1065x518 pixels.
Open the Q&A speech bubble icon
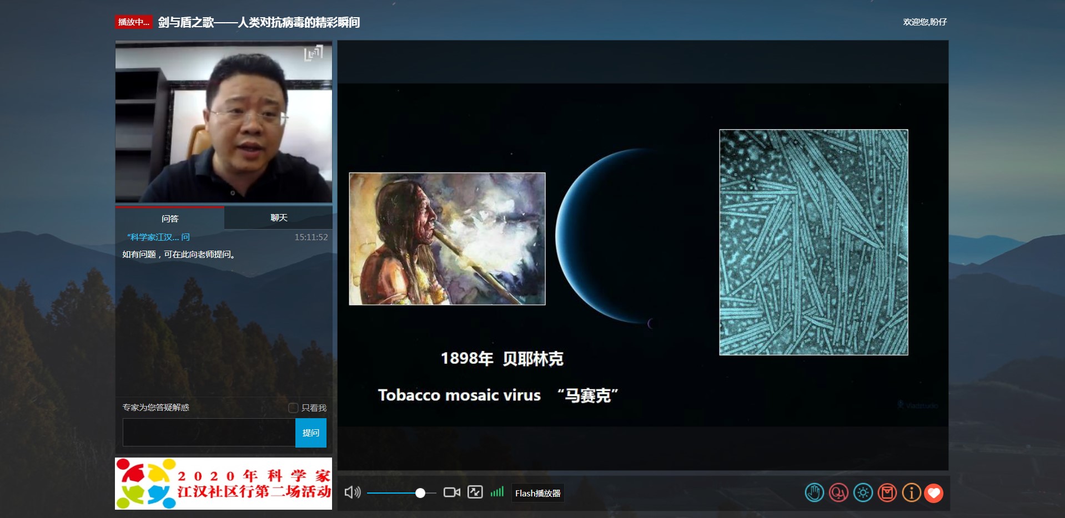pyautogui.click(x=838, y=492)
